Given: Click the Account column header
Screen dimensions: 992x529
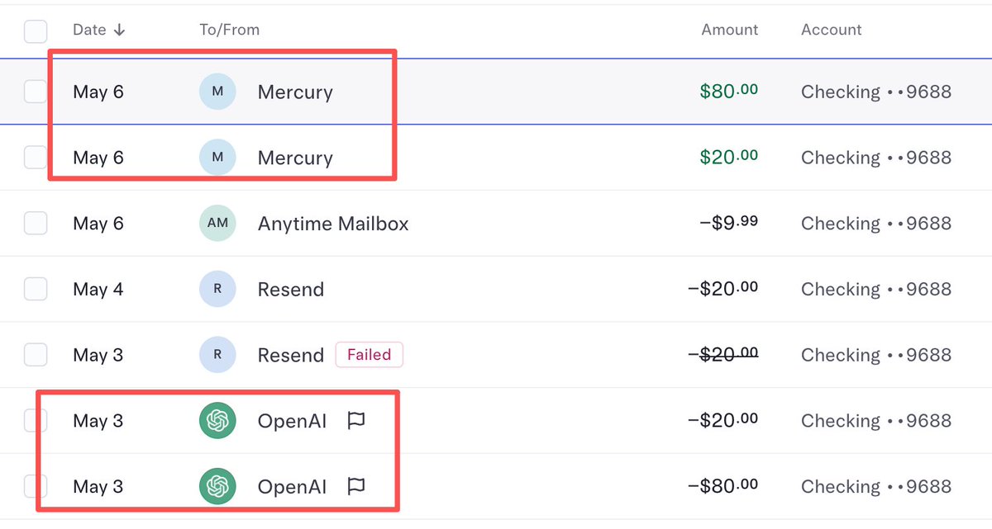Looking at the screenshot, I should (832, 30).
